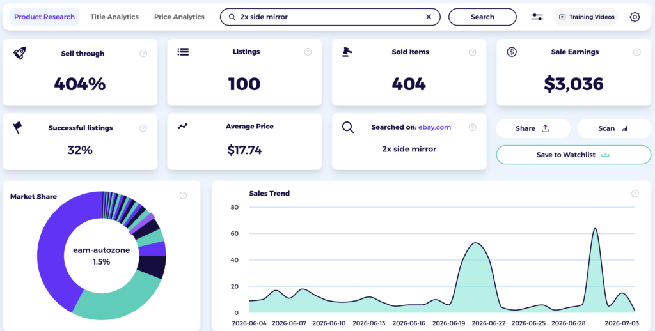This screenshot has height=331, width=655.
Task: Show help for Sold Items
Action: [x=473, y=52]
